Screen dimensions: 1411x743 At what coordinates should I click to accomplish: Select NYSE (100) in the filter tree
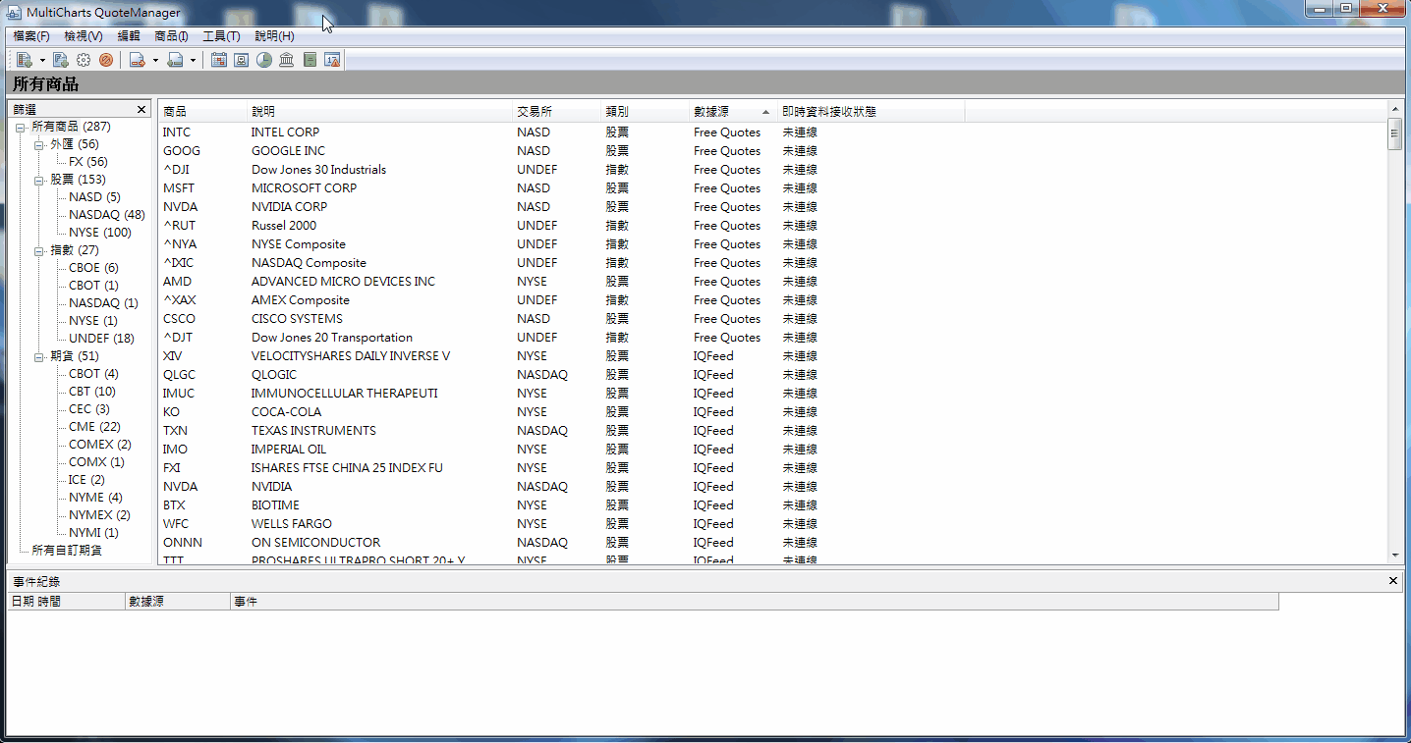click(99, 233)
